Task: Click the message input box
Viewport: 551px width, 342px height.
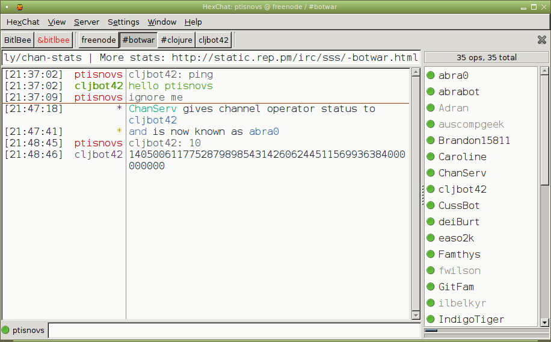Action: pos(234,330)
